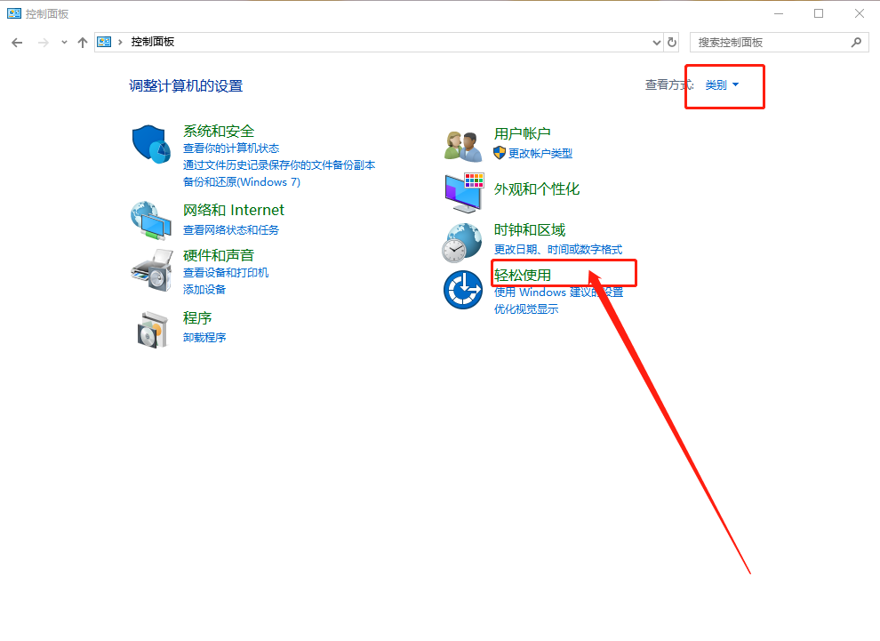Screen dimensions: 880x641
Task: Click the 卸载程序 link
Action: 204,338
